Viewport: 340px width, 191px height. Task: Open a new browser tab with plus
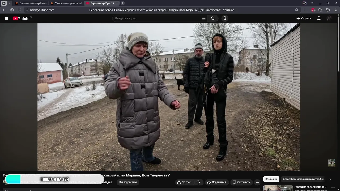(122, 3)
